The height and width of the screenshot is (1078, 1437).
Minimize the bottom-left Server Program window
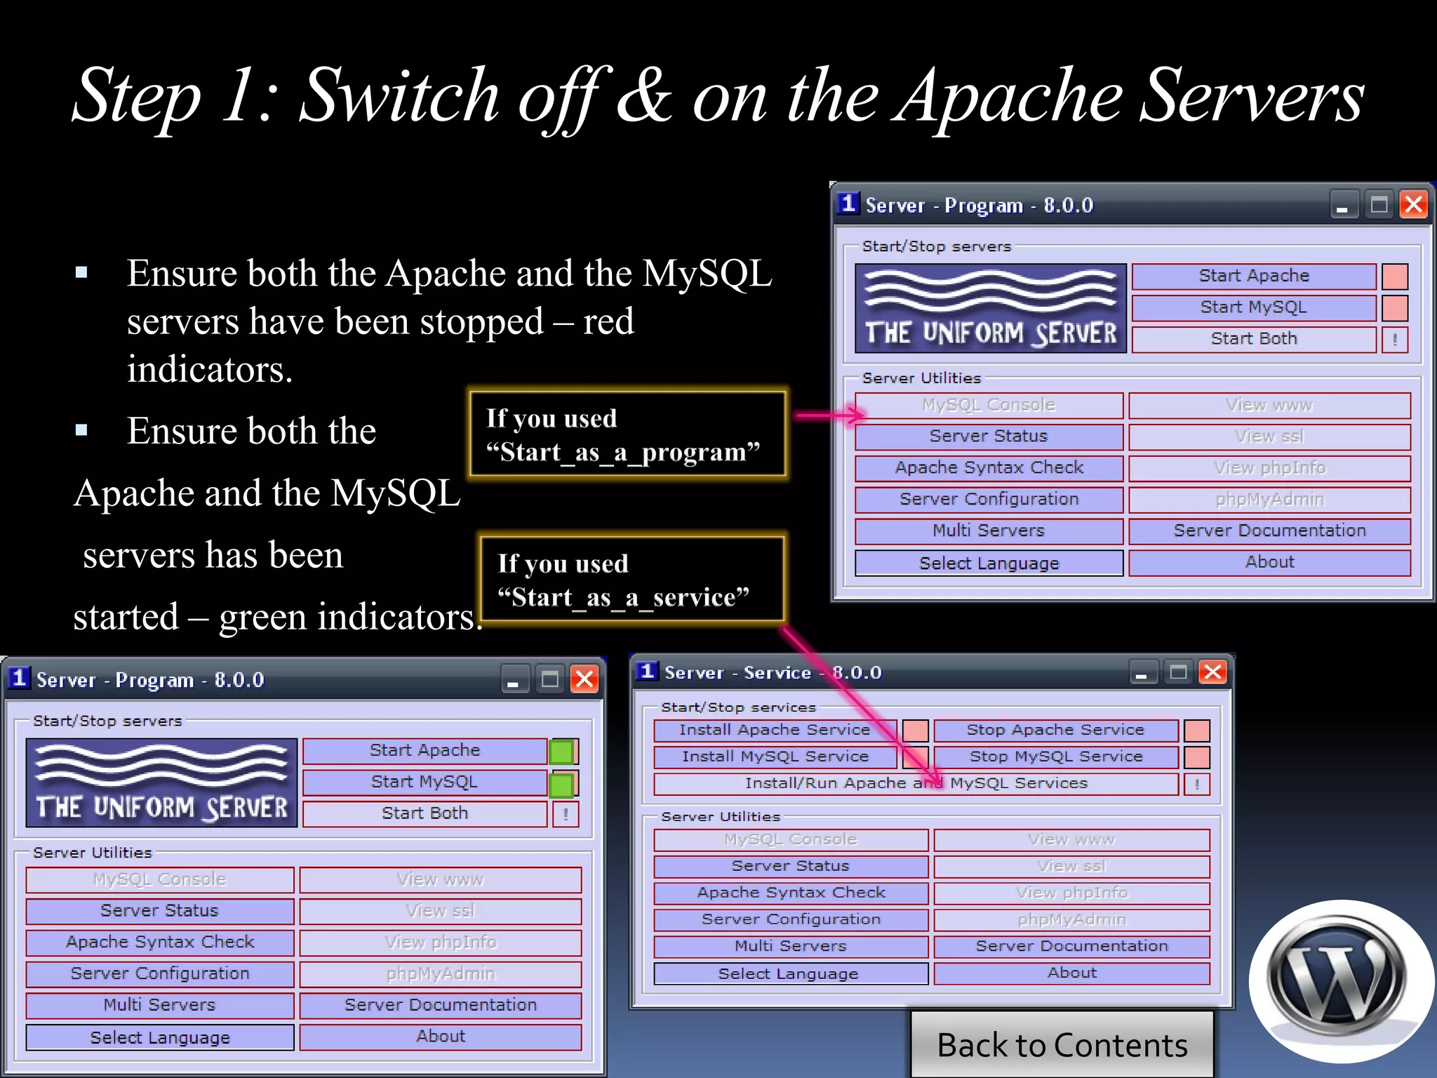point(514,679)
